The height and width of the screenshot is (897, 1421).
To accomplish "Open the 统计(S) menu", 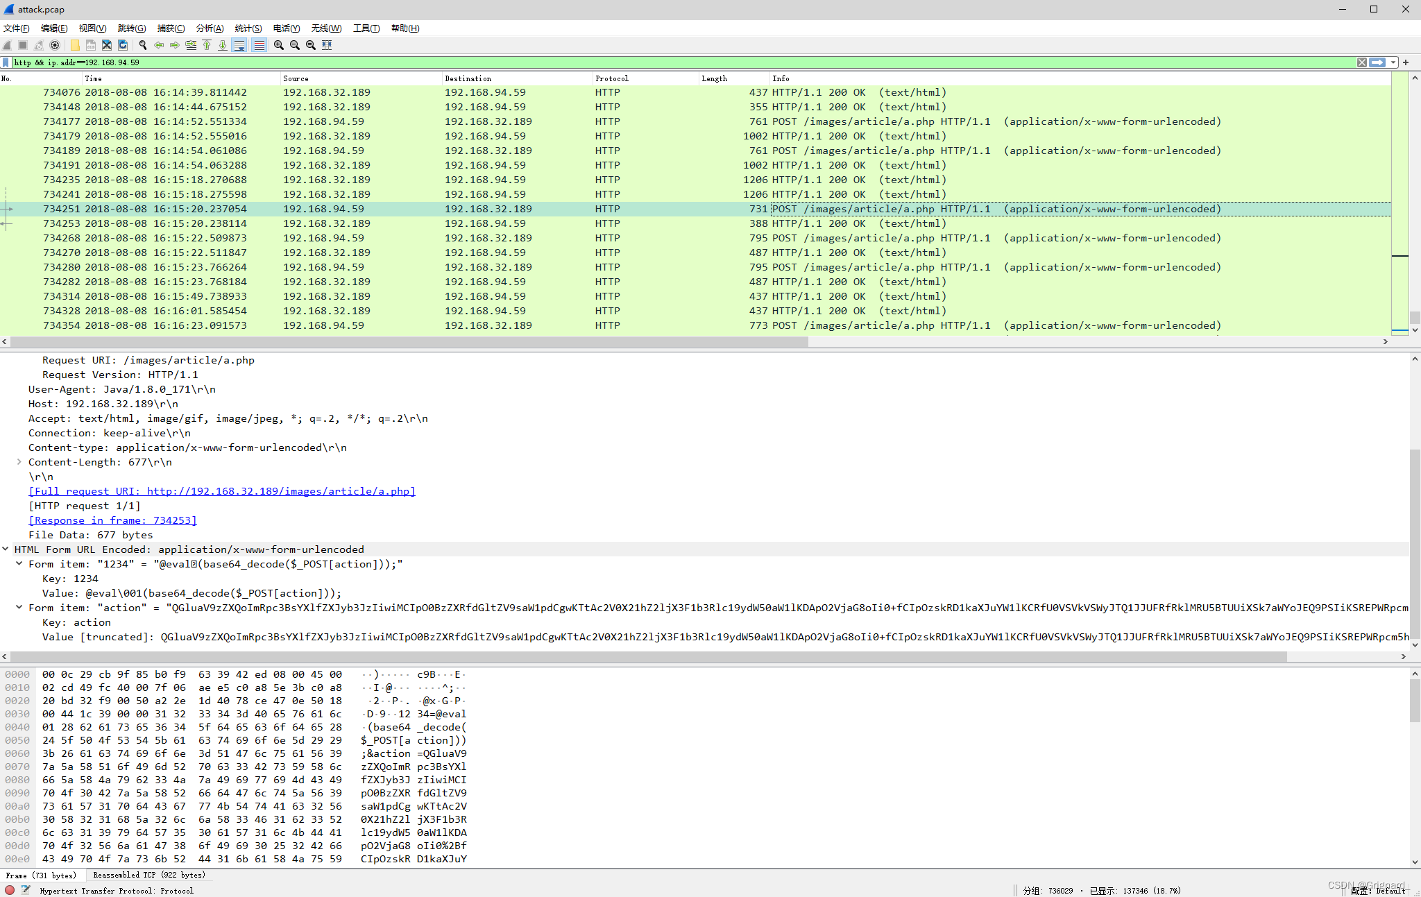I will pyautogui.click(x=248, y=28).
